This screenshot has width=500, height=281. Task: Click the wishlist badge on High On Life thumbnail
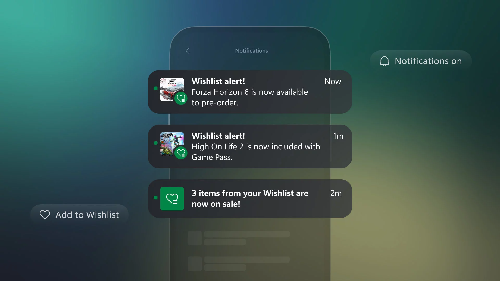181,153
